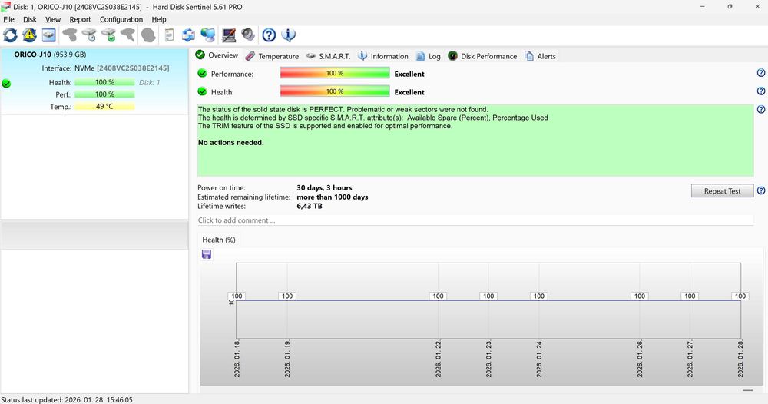Click the 'Disk: 1' label
The image size is (768, 404).
[x=150, y=83]
